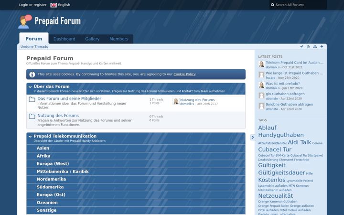
Task: Click the Prepaid Forum logo avatar
Action: coord(25,21)
